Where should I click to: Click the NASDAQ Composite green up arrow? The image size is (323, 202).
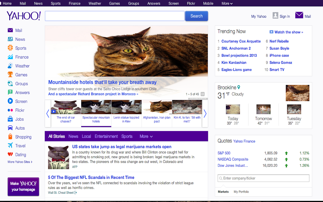[x=286, y=159]
